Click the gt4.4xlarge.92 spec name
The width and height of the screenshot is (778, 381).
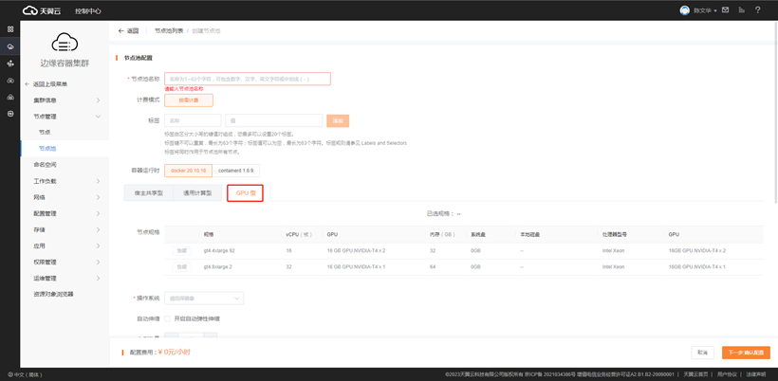[219, 251]
